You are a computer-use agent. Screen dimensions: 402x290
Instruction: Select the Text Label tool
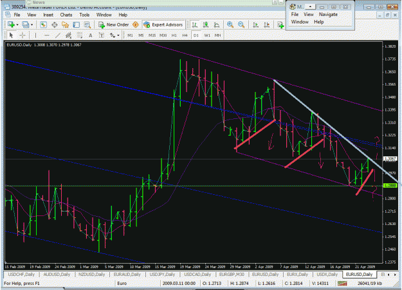[102, 35]
